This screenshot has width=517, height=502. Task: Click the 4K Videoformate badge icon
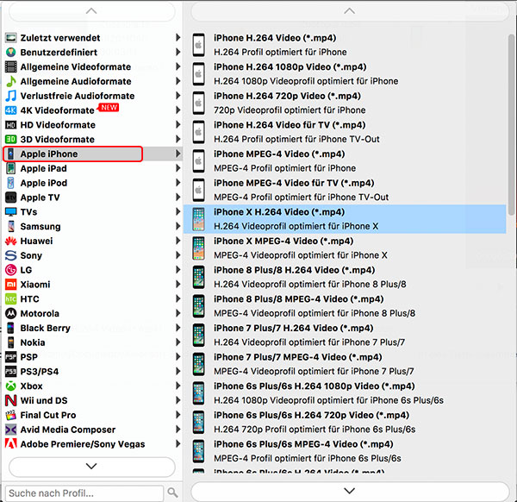[x=11, y=110]
